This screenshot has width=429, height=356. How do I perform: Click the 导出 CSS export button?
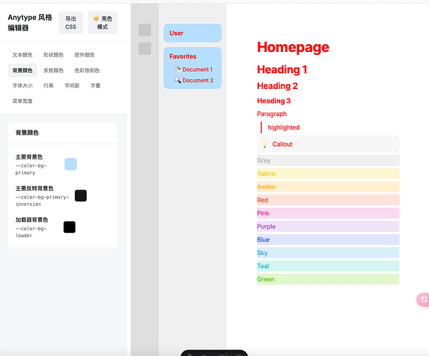[70, 23]
